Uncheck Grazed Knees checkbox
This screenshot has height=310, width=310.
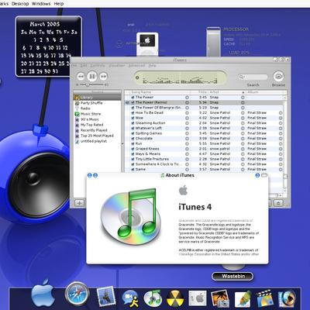133,149
